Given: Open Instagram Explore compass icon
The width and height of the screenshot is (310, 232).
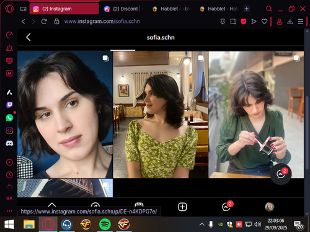Looking at the screenshot, I should [x=95, y=205].
